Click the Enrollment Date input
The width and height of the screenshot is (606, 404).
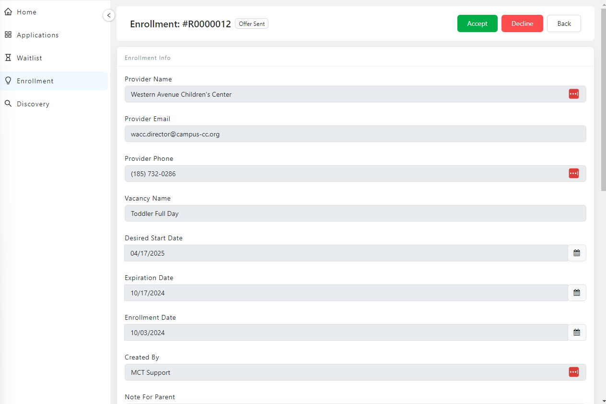[x=346, y=333]
